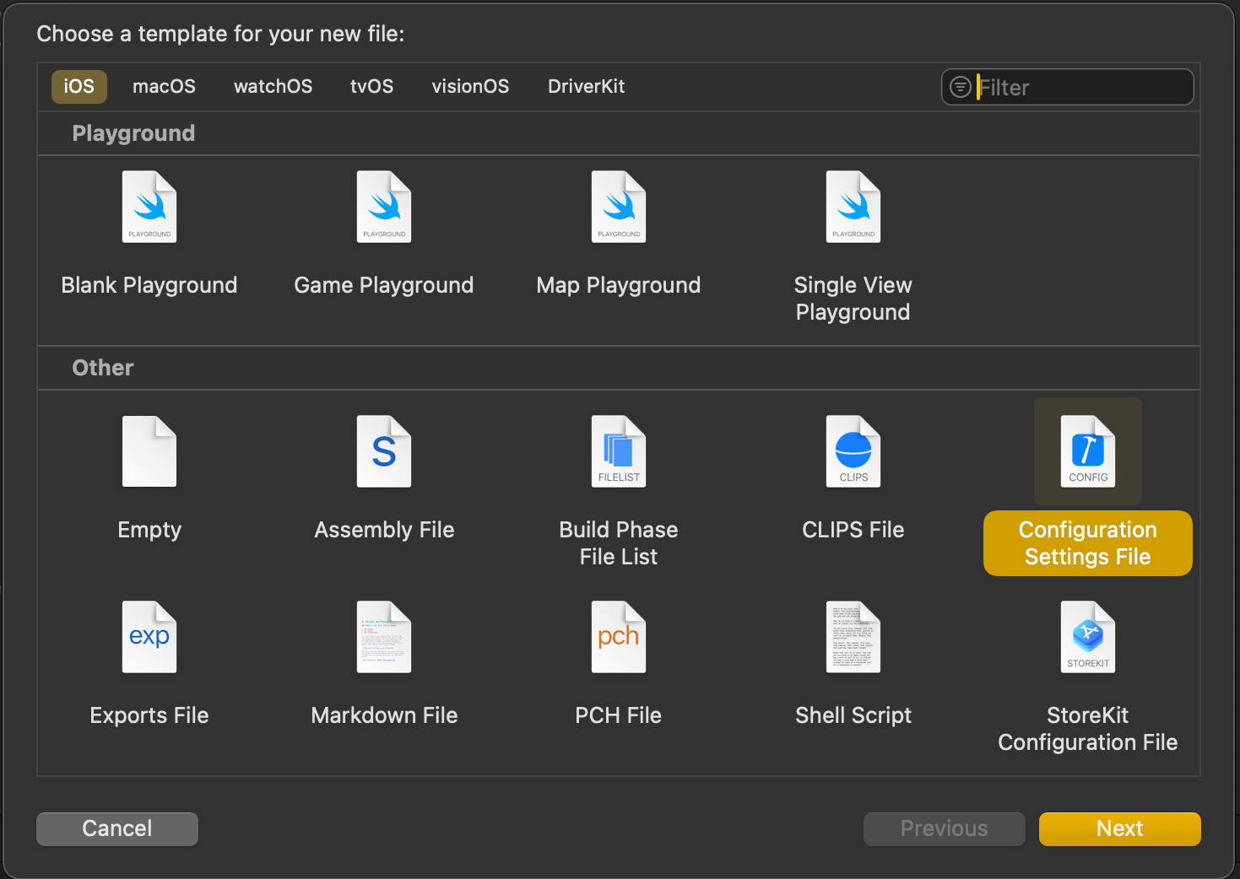This screenshot has height=879, width=1240.
Task: Switch to the DriverKit tab
Action: tap(586, 87)
